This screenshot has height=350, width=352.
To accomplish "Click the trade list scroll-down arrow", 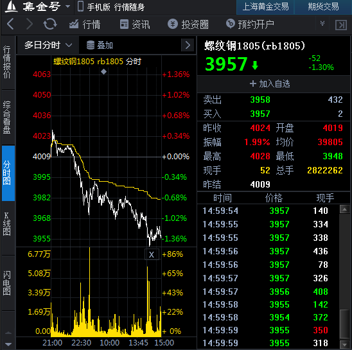I will point(344,344).
